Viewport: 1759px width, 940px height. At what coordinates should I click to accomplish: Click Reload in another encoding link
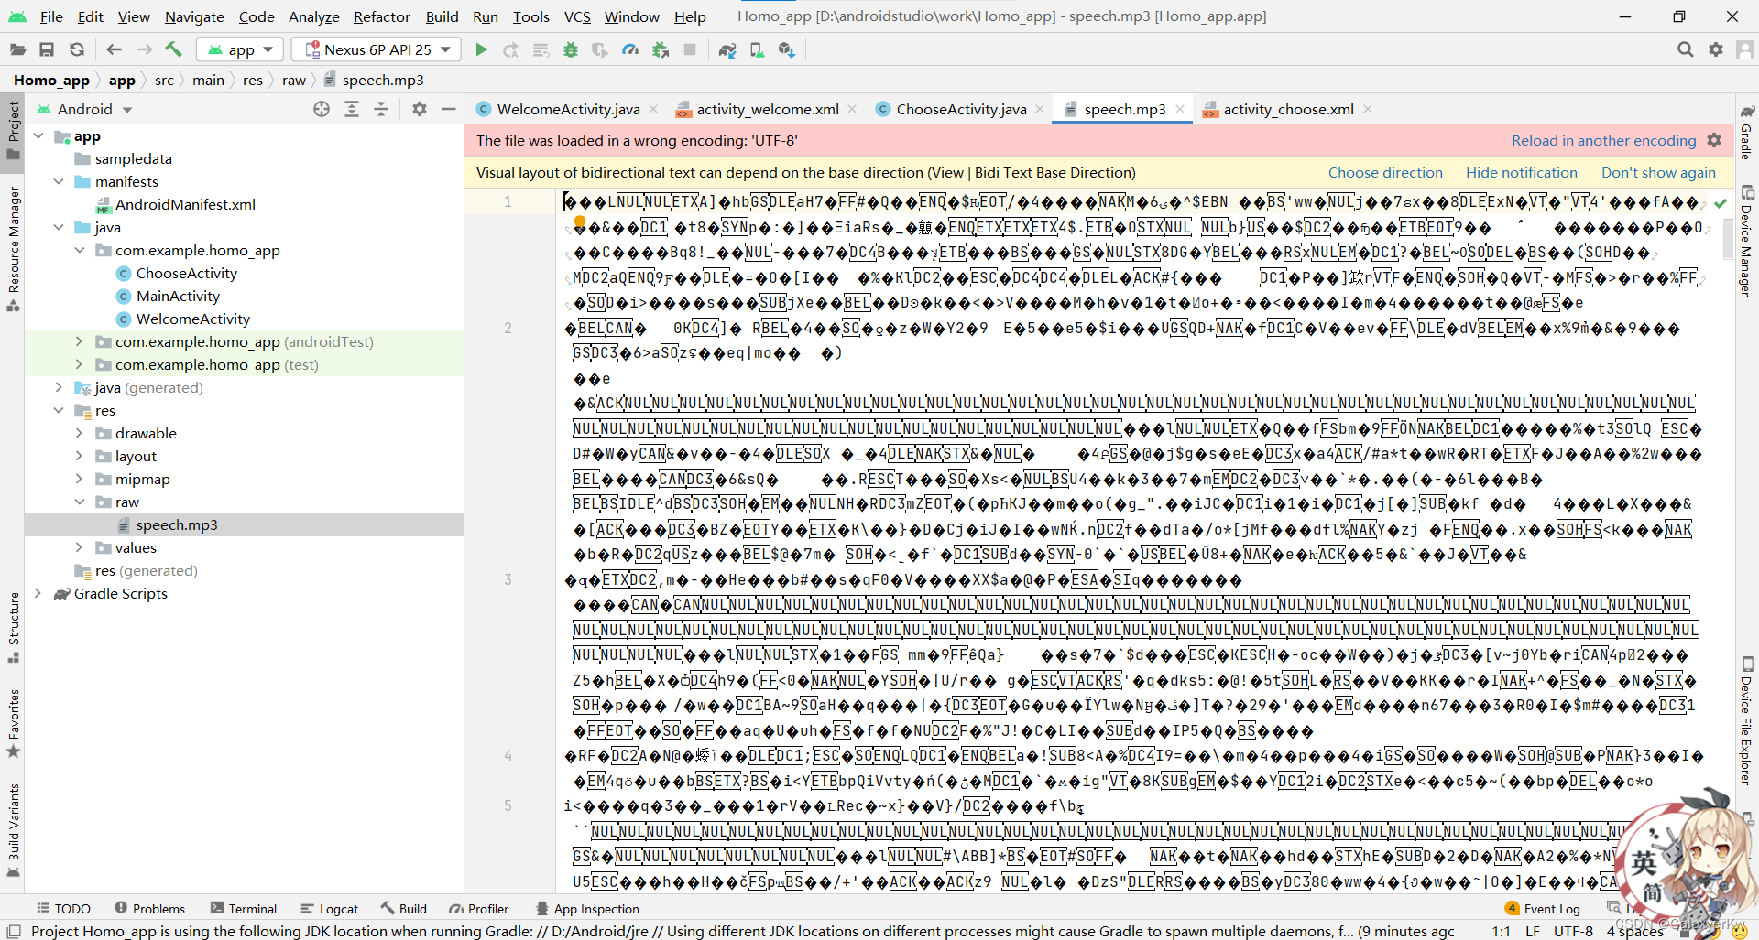pyautogui.click(x=1603, y=140)
